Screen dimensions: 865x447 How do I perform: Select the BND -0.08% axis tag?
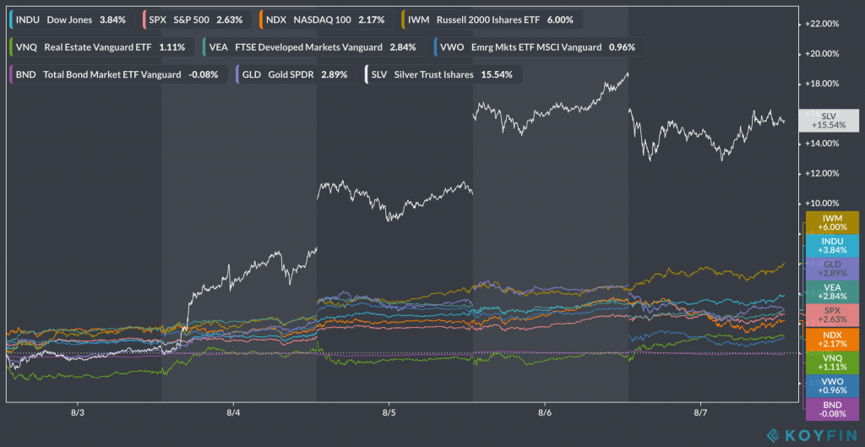click(831, 410)
